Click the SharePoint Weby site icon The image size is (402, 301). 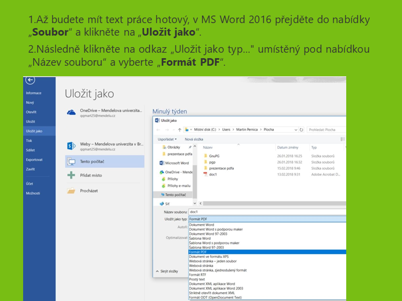tap(71, 146)
